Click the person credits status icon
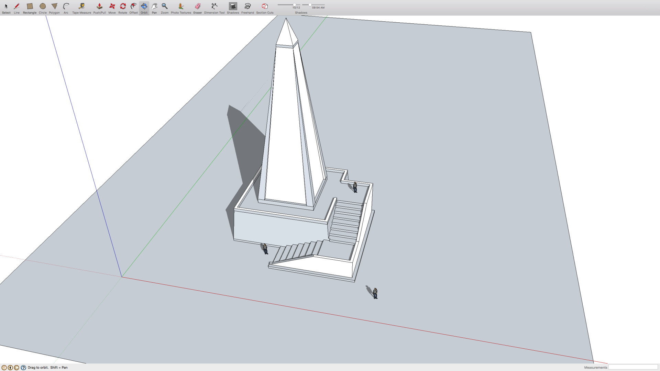The width and height of the screenshot is (660, 371). click(x=10, y=368)
